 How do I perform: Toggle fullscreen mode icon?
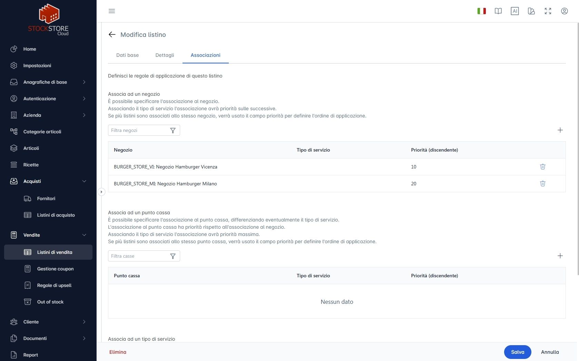[x=548, y=11]
